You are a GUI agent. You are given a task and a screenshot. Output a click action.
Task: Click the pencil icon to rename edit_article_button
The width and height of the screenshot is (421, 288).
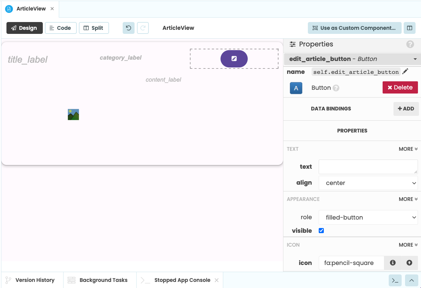(405, 71)
